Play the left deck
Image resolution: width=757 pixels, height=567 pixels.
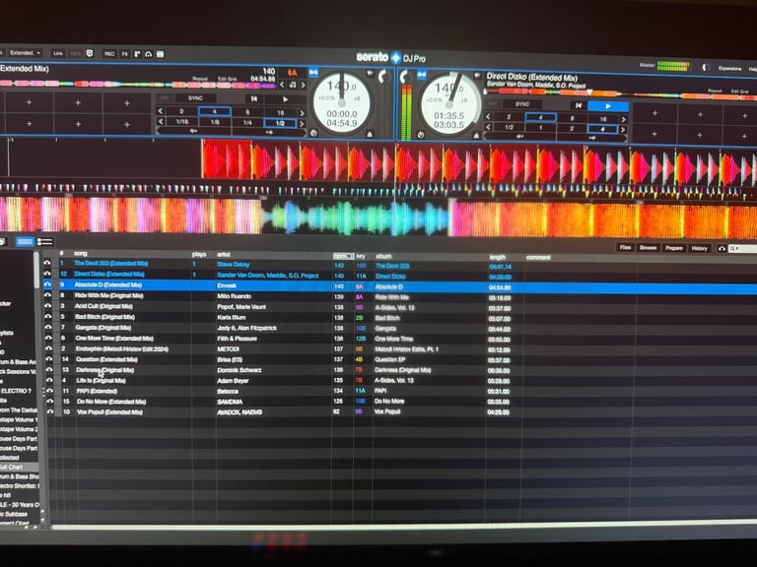285,99
